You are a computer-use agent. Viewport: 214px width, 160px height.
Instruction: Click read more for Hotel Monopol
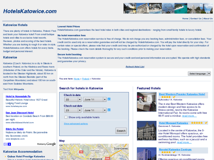(x=184, y=142)
